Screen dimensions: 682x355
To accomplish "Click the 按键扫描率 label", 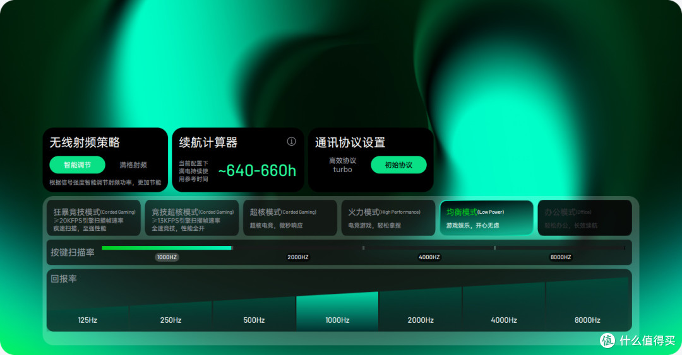I will [72, 252].
